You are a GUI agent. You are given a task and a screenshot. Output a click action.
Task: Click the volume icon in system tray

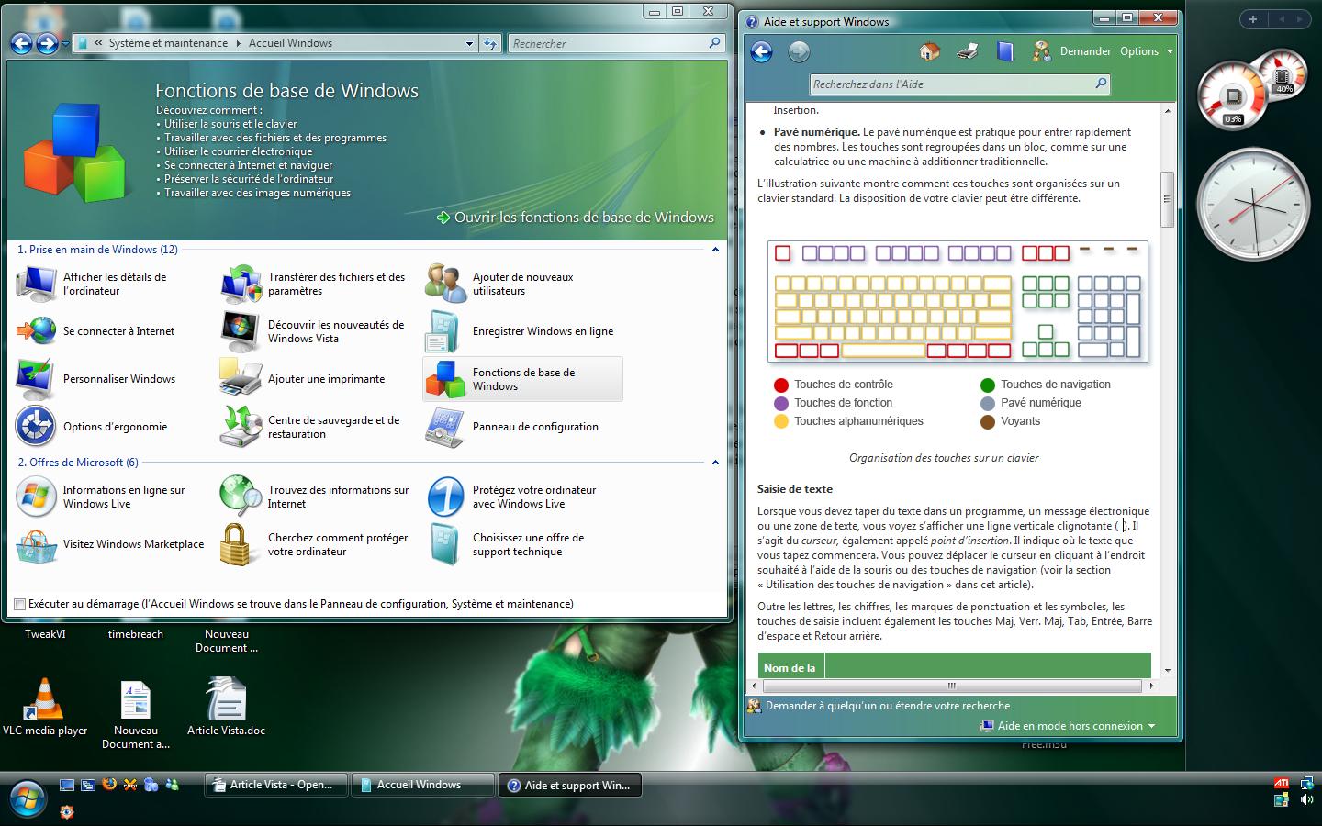pyautogui.click(x=1306, y=800)
